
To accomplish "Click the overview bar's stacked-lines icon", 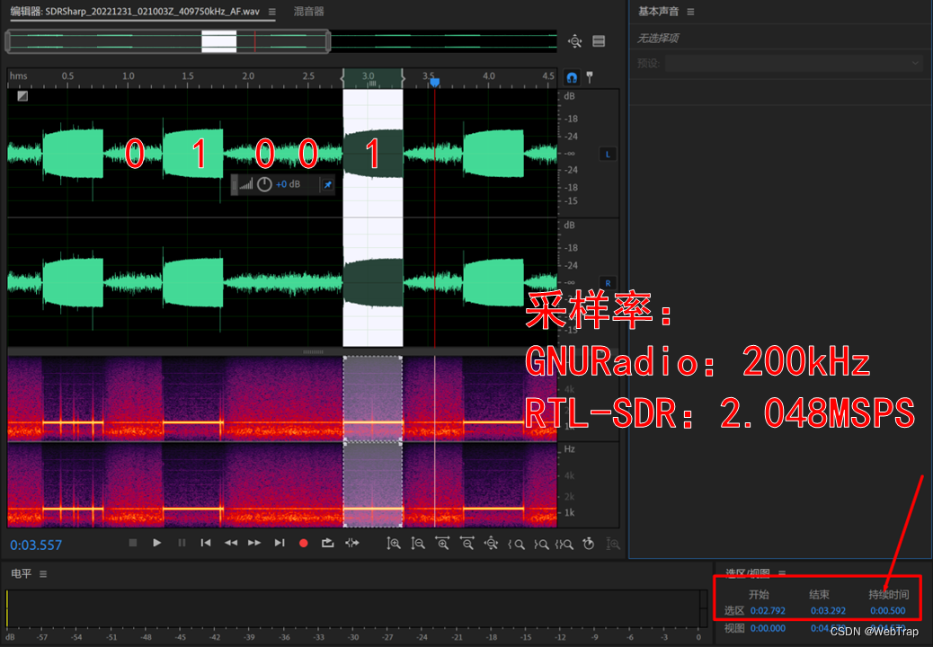I will (x=599, y=41).
